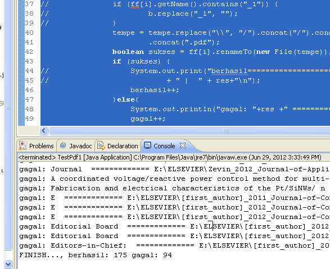Close the Console view tab

[x=183, y=145]
